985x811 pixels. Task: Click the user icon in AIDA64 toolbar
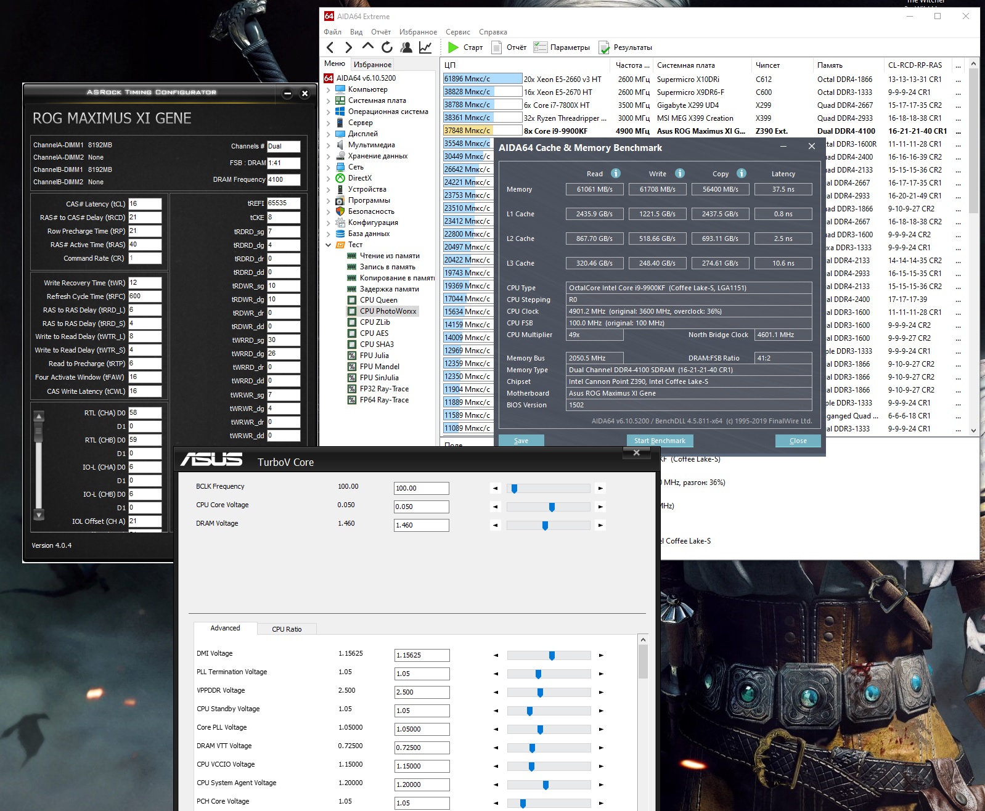[x=406, y=47]
